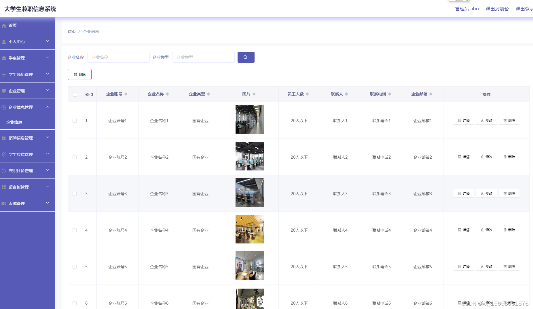Viewport: 533px width, 309px height.
Task: Expand the 学生简历管理 menu chevron
Action: pos(48,74)
